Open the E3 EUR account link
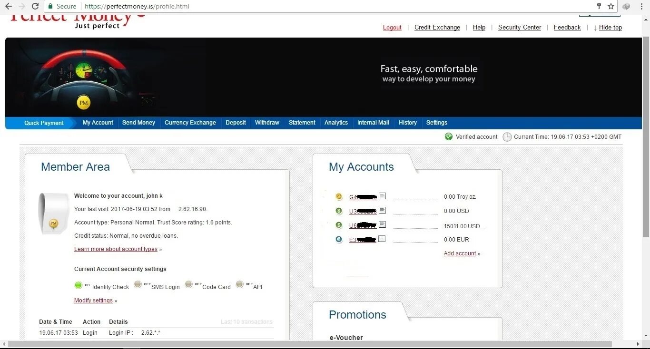This screenshot has height=349, width=650. [x=363, y=240]
